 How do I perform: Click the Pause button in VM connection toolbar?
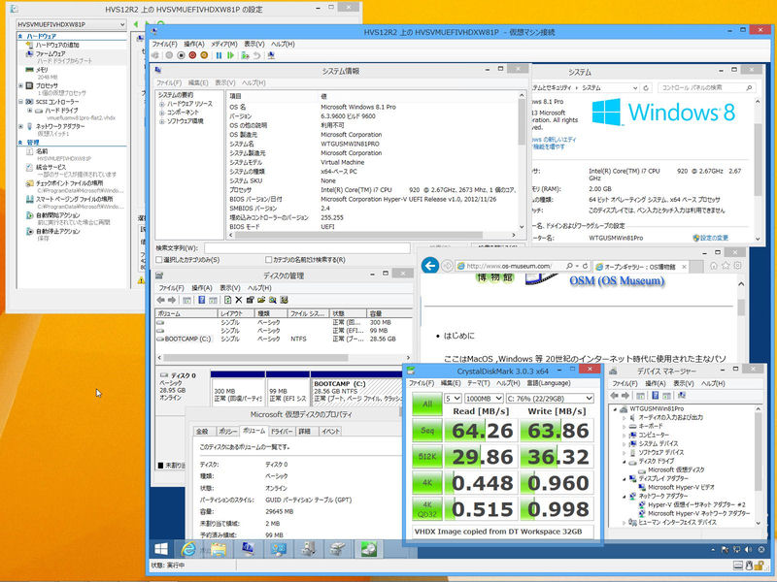[x=219, y=55]
